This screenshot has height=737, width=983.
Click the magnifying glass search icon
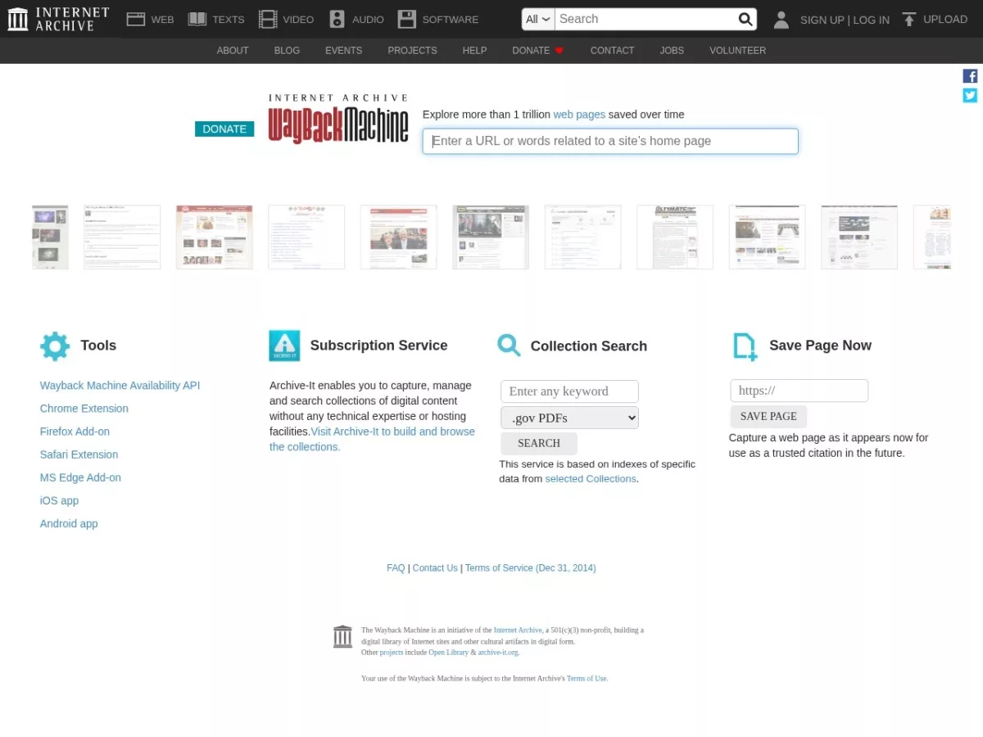point(745,19)
